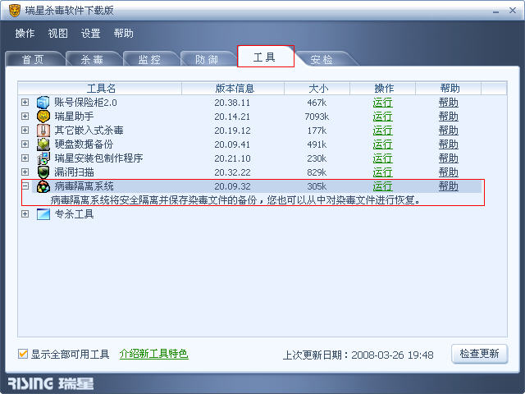Click the 帮助 column header
The height and width of the screenshot is (394, 525).
point(449,89)
